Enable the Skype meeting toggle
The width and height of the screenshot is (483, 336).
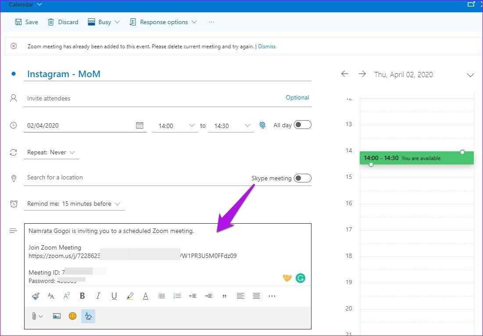tap(303, 178)
